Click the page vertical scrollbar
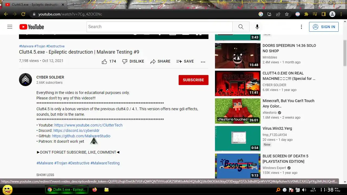The height and width of the screenshot is (195, 347). pos(345,53)
